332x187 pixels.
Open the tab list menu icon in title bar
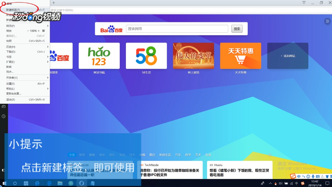pos(304,3)
